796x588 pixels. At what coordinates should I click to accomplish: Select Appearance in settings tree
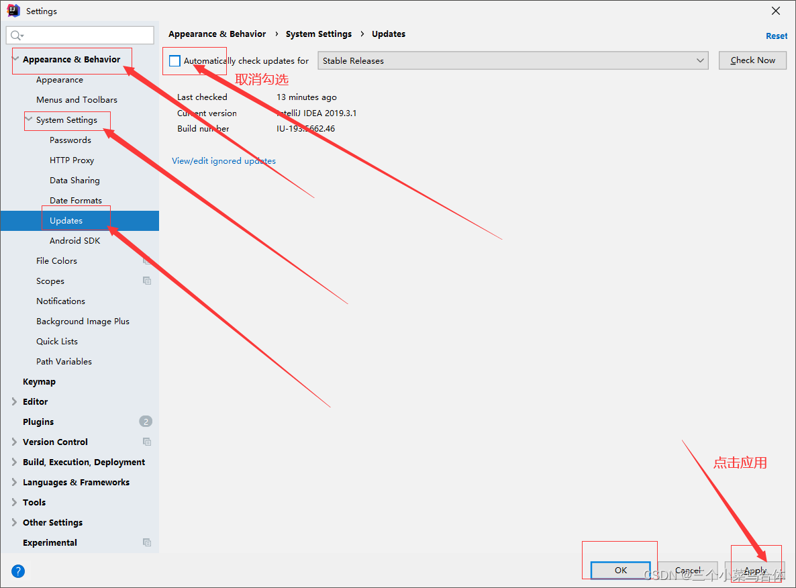pos(59,80)
